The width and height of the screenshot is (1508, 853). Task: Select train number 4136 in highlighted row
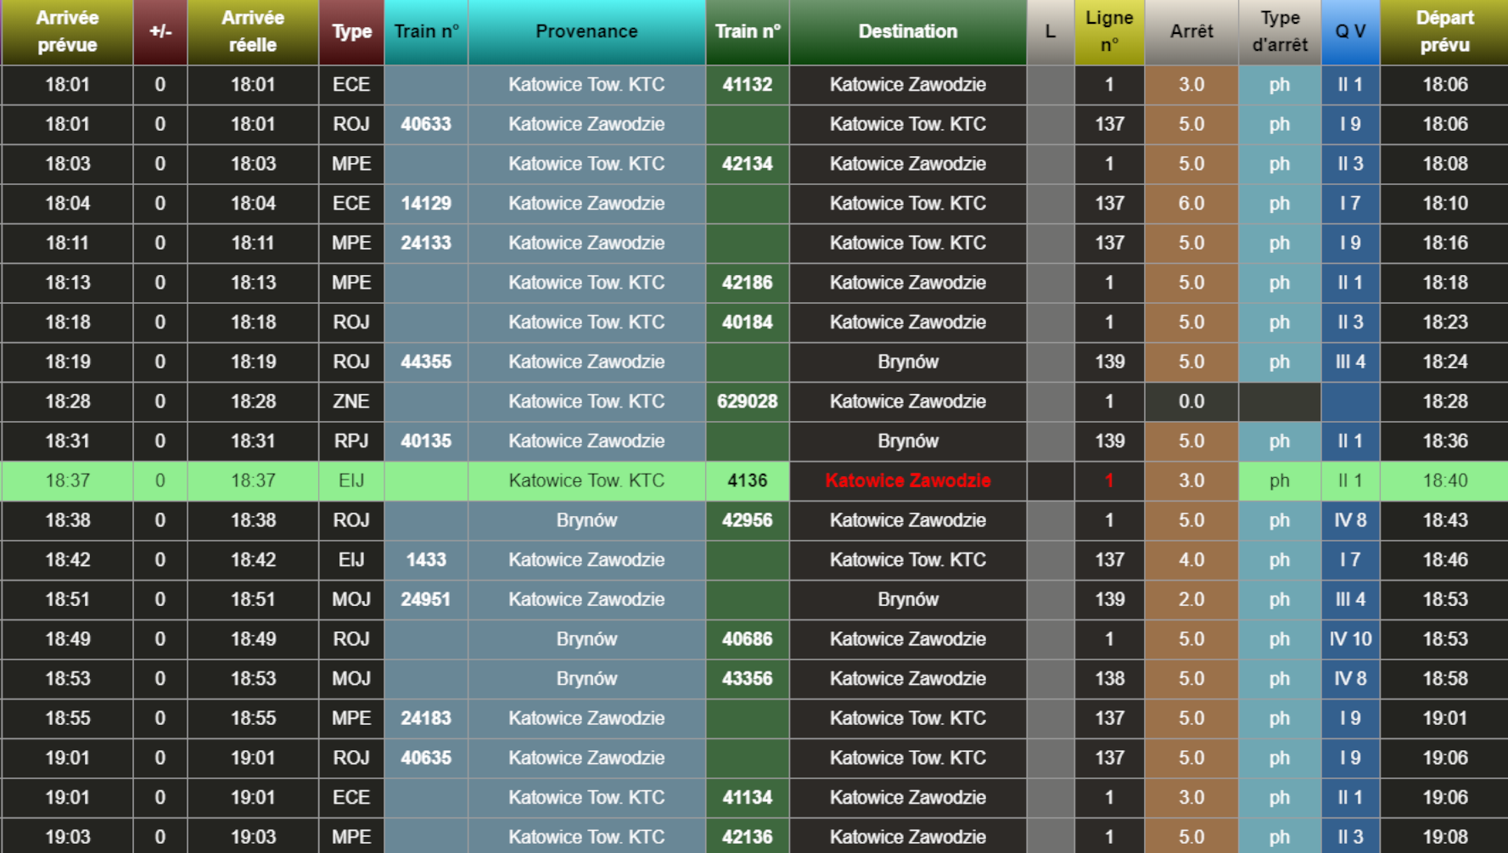pyautogui.click(x=748, y=480)
